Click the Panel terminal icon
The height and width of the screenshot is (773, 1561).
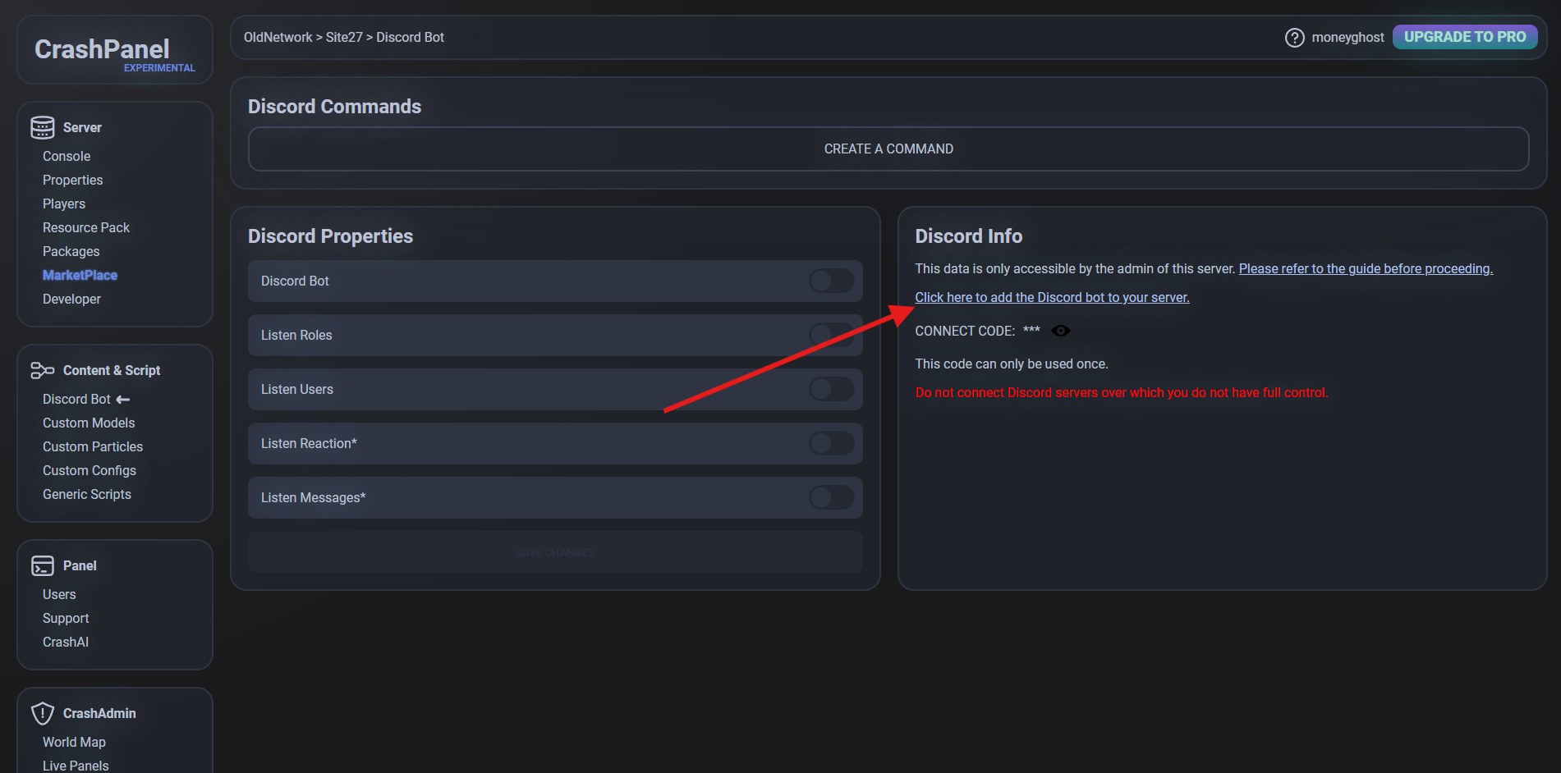[42, 565]
